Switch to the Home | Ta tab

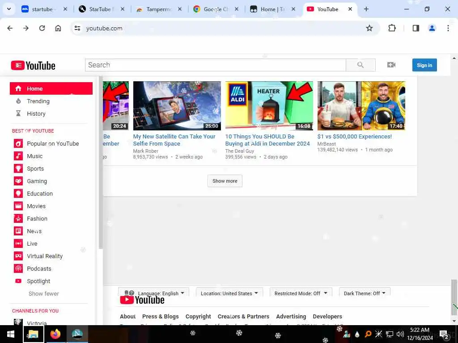point(272,9)
